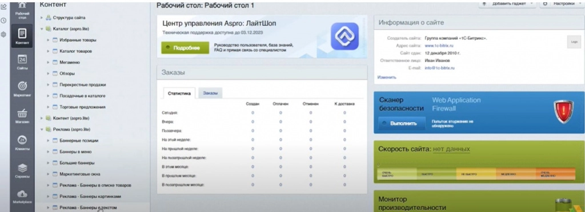Click the Изменить link in site info
Screen dimensions: 585x212
(x=387, y=78)
